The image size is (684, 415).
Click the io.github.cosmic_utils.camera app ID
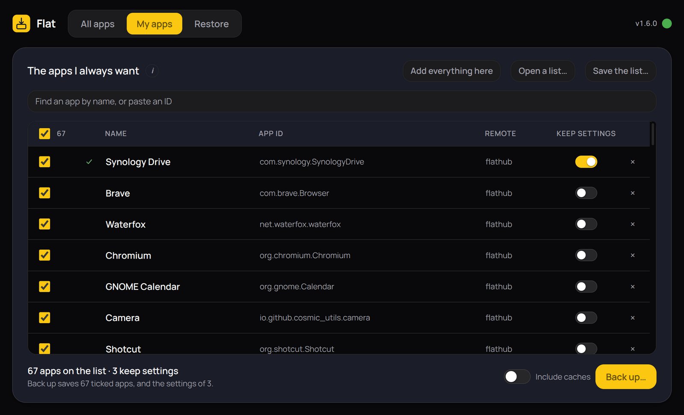(315, 318)
